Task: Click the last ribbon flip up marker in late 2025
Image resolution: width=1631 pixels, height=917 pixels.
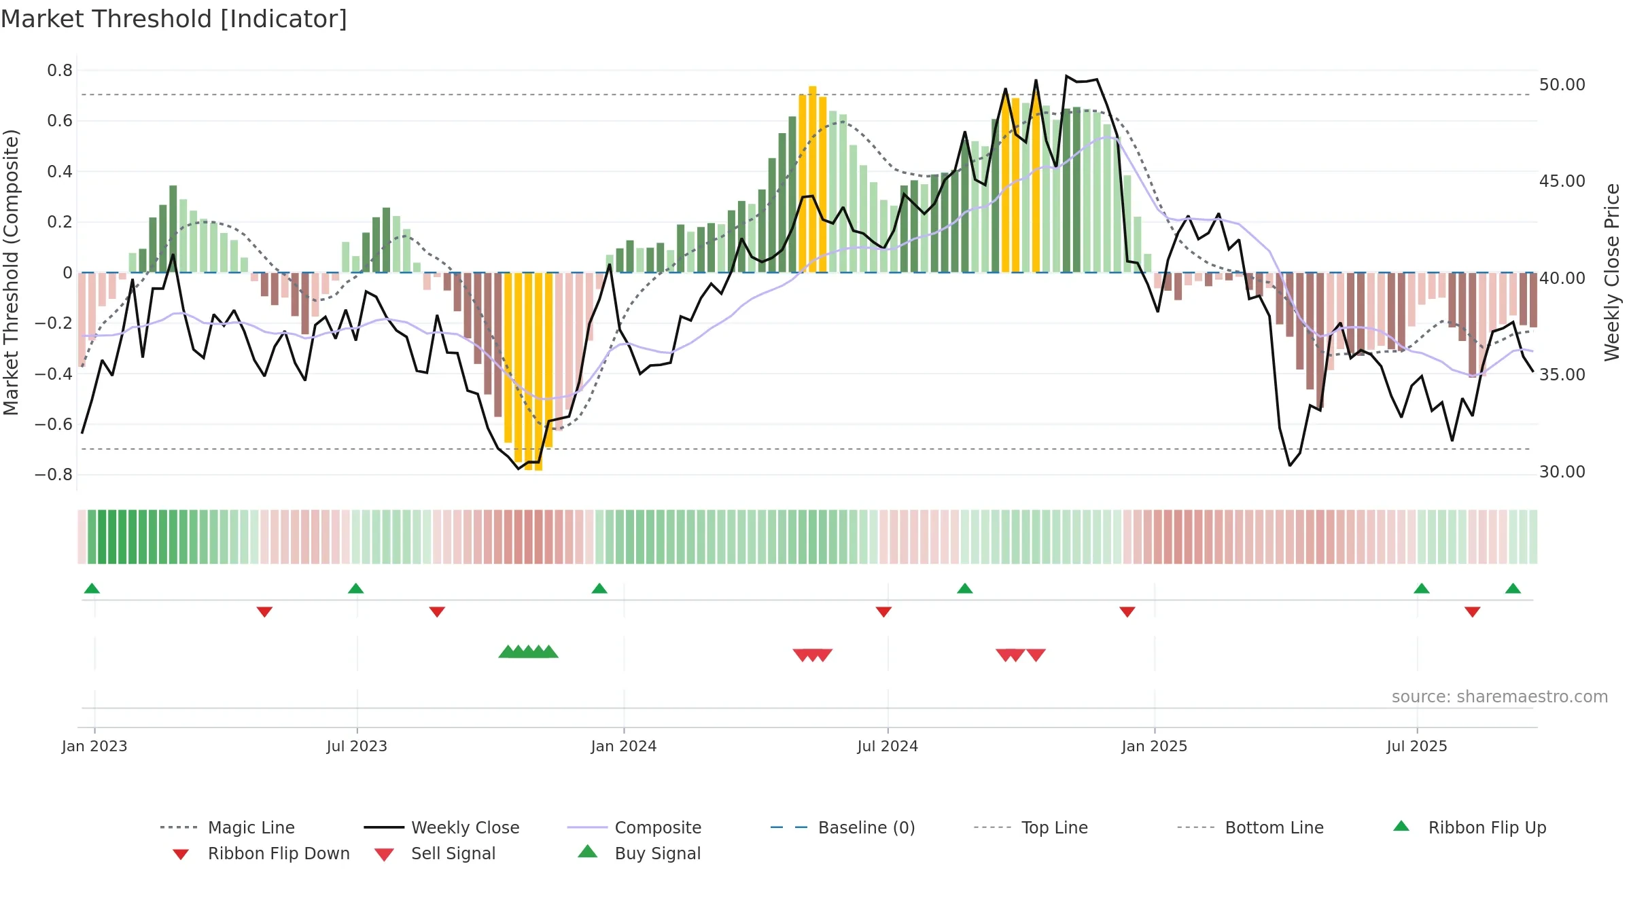Action: coord(1513,588)
